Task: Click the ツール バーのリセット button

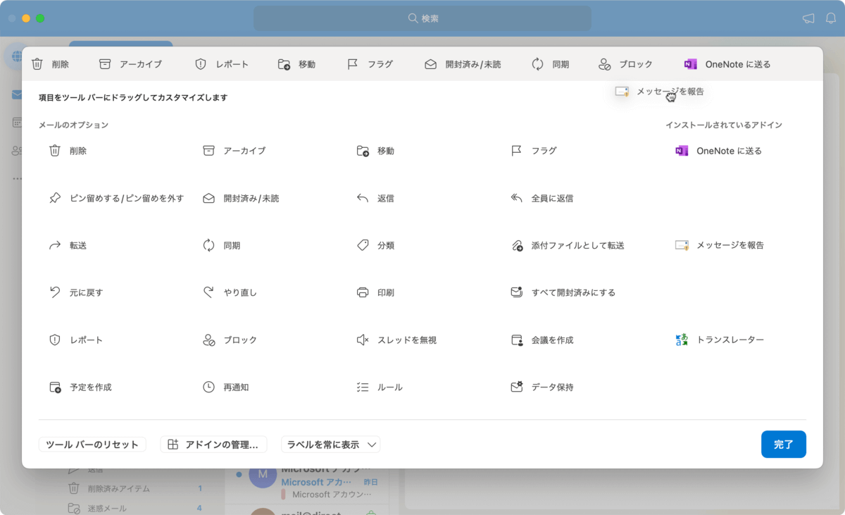Action: click(x=92, y=445)
